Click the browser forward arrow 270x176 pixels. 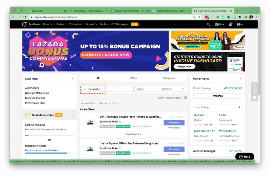pyautogui.click(x=19, y=17)
